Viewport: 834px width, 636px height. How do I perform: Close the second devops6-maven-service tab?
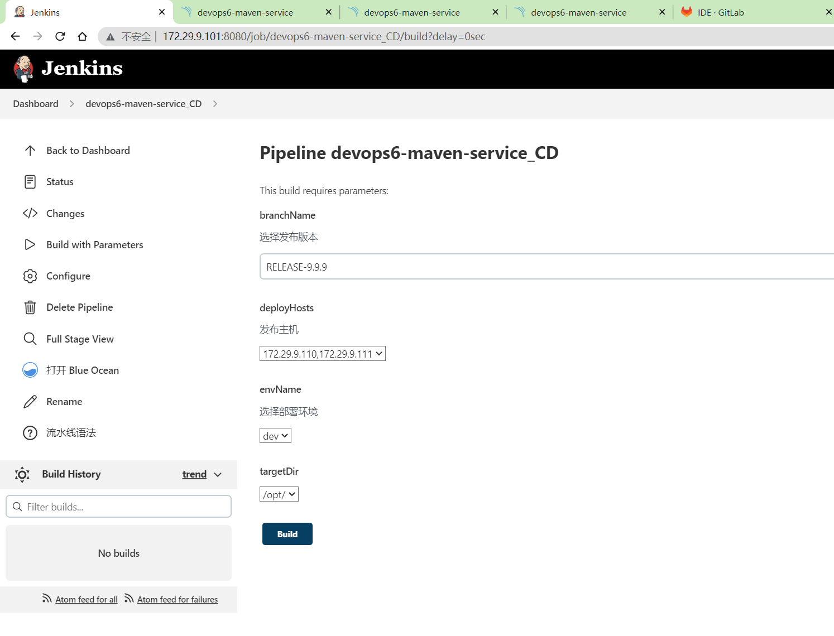(495, 12)
